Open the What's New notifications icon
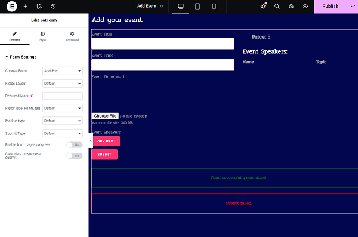Image resolution: width=358 pixels, height=237 pixels. coord(263,6)
